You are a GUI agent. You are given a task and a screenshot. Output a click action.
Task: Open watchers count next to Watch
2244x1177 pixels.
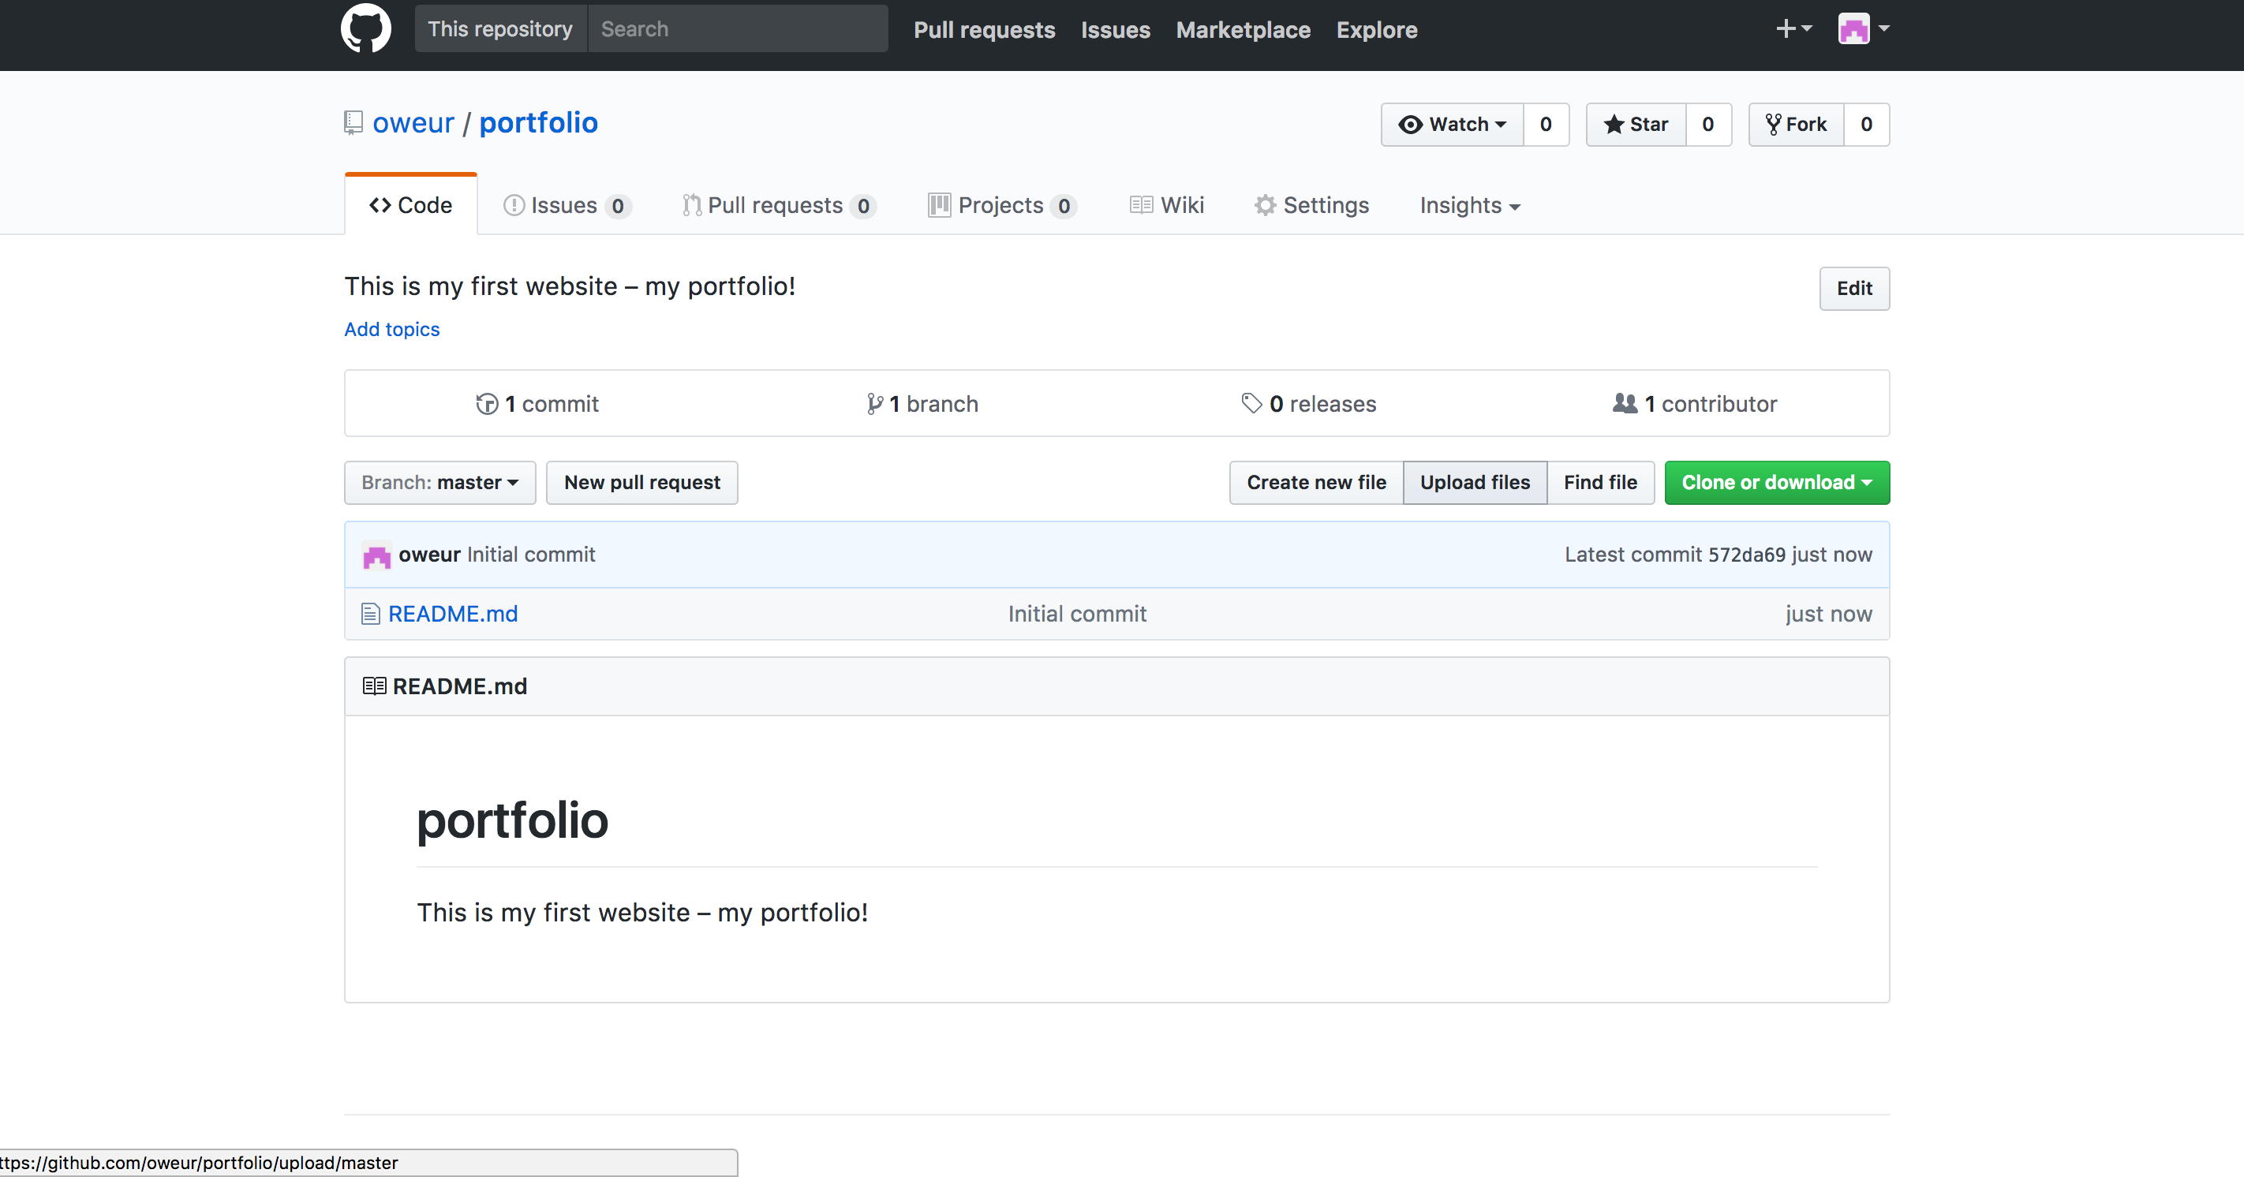(1546, 125)
